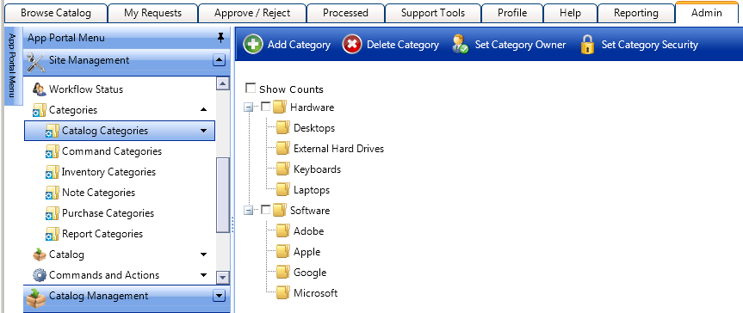Click the Note Categories folder icon
Image resolution: width=743 pixels, height=313 pixels.
pos(53,193)
